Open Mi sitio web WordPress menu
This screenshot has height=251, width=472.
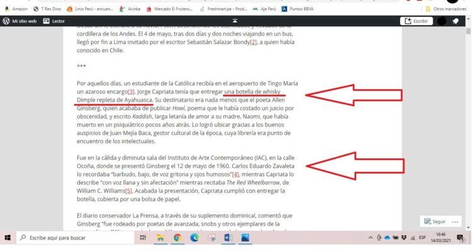point(20,21)
